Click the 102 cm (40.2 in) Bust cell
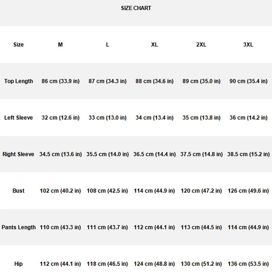This screenshot has width=272, height=272. [61, 191]
